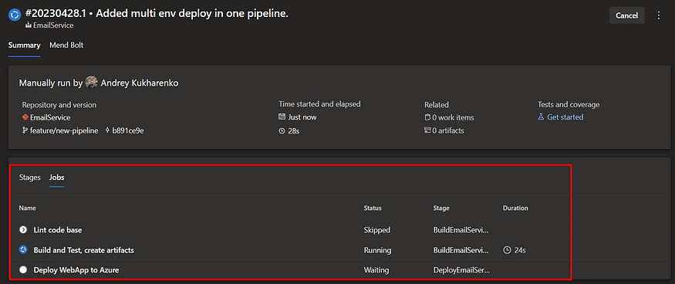Click the clock icon next to 24s duration
The height and width of the screenshot is (284, 675).
tap(507, 250)
